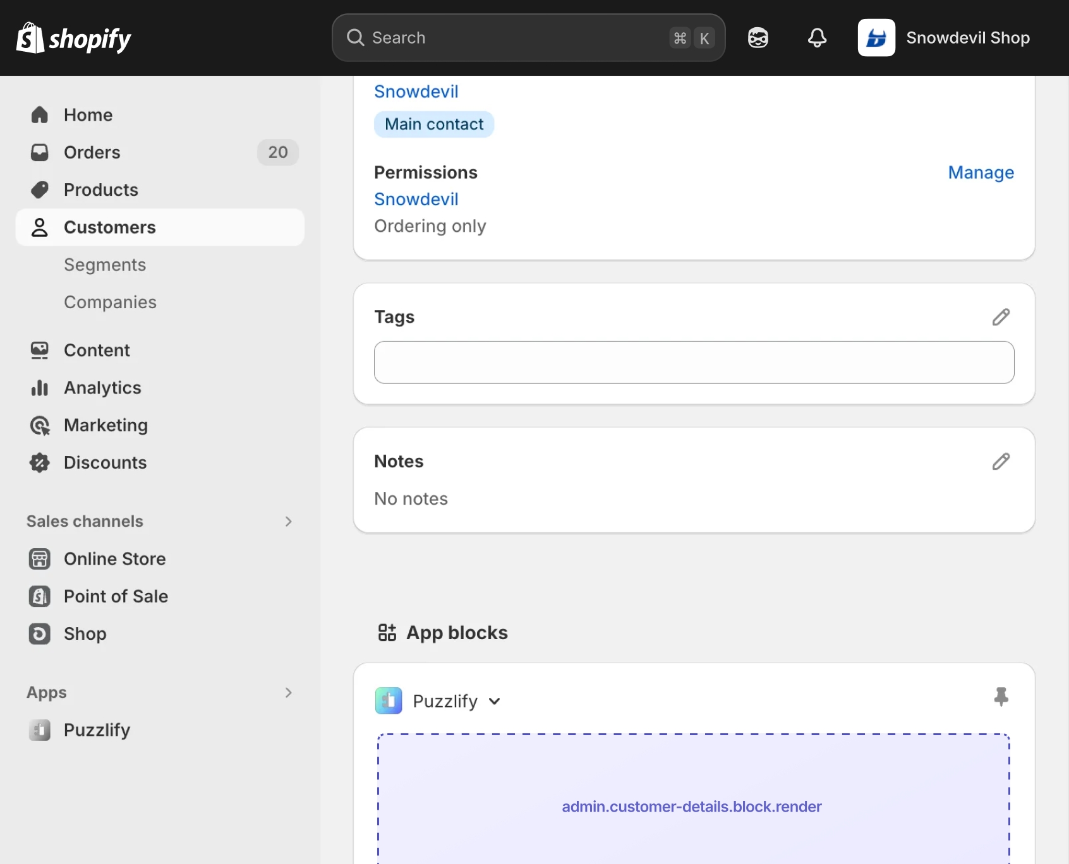Click the Puzzlify app block logo

[x=389, y=701]
